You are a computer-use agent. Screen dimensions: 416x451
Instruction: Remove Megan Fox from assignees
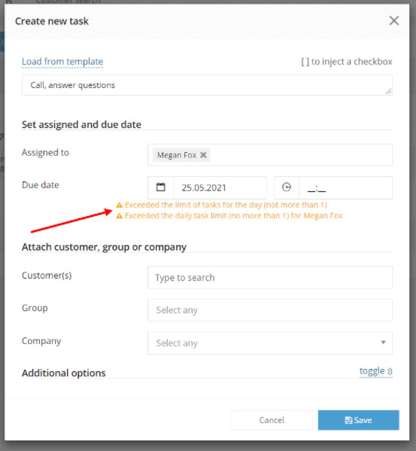point(203,155)
